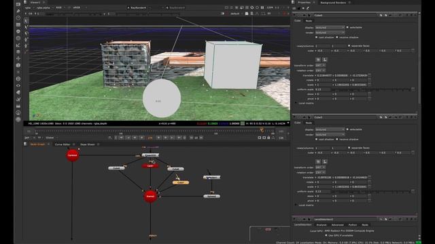Expand Local matrix in upper Cube panel

pyautogui.click(x=296, y=103)
